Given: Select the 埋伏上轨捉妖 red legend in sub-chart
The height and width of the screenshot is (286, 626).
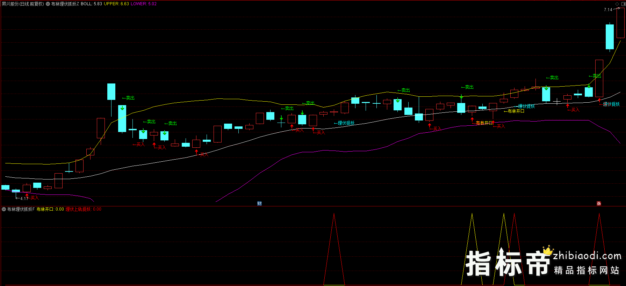Looking at the screenshot, I should tap(78, 209).
